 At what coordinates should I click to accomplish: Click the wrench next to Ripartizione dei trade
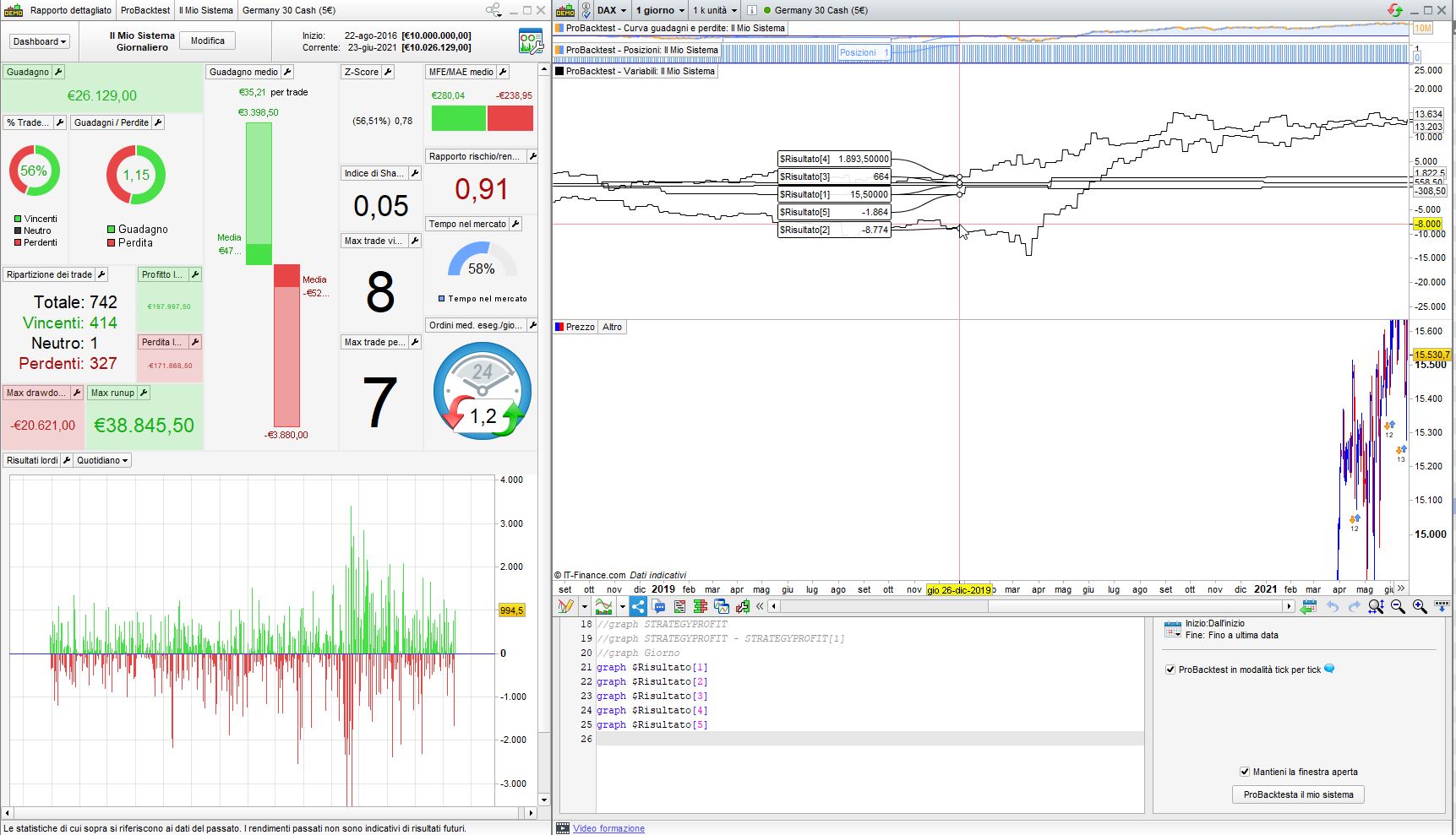(101, 274)
